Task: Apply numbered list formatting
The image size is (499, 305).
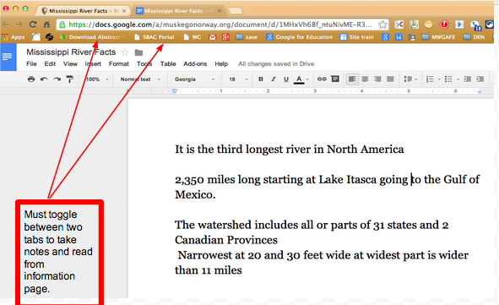Action: pos(430,79)
